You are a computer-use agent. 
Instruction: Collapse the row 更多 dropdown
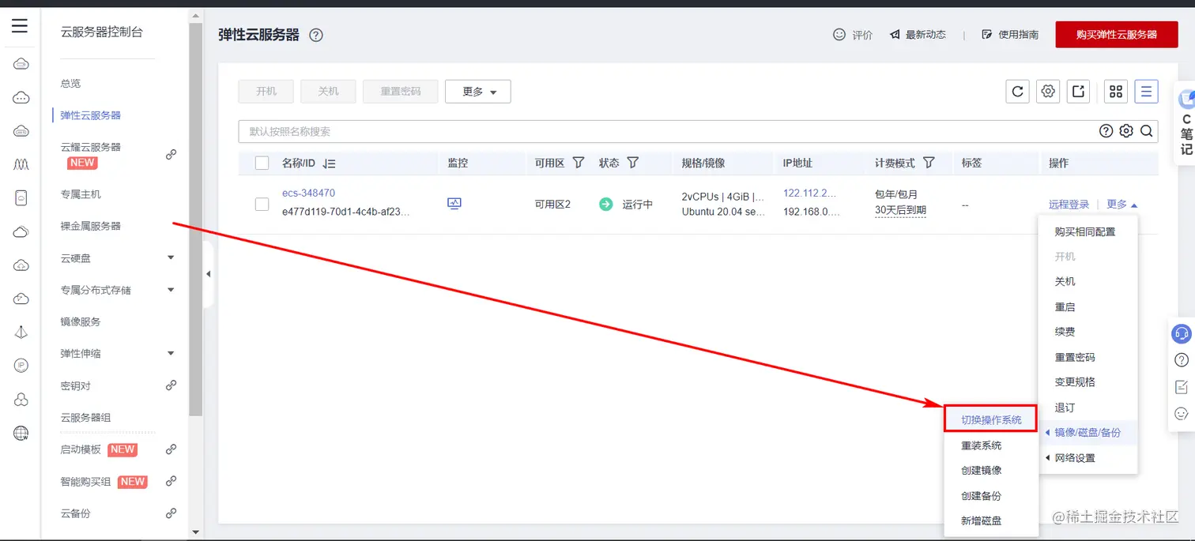(x=1122, y=205)
